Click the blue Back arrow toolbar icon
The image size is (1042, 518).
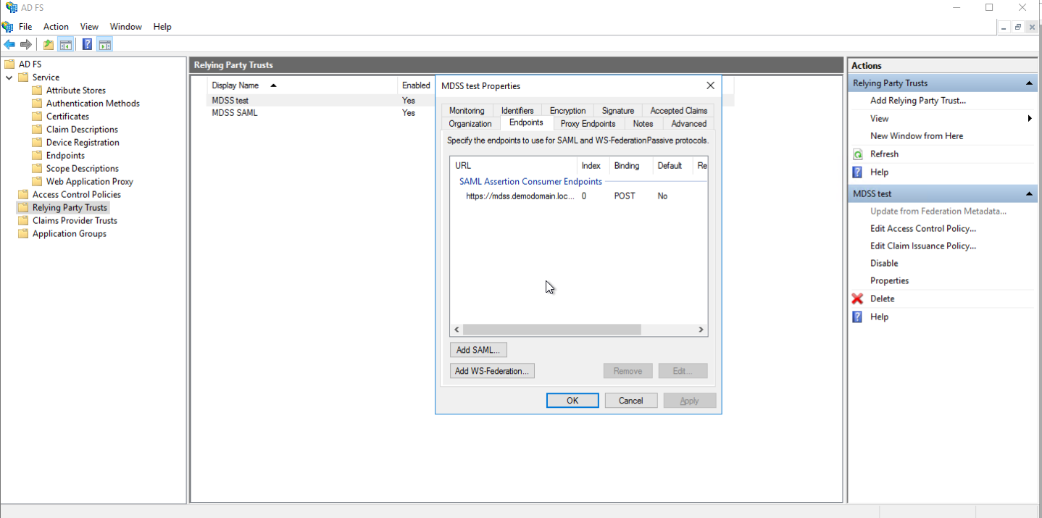pyautogui.click(x=9, y=45)
